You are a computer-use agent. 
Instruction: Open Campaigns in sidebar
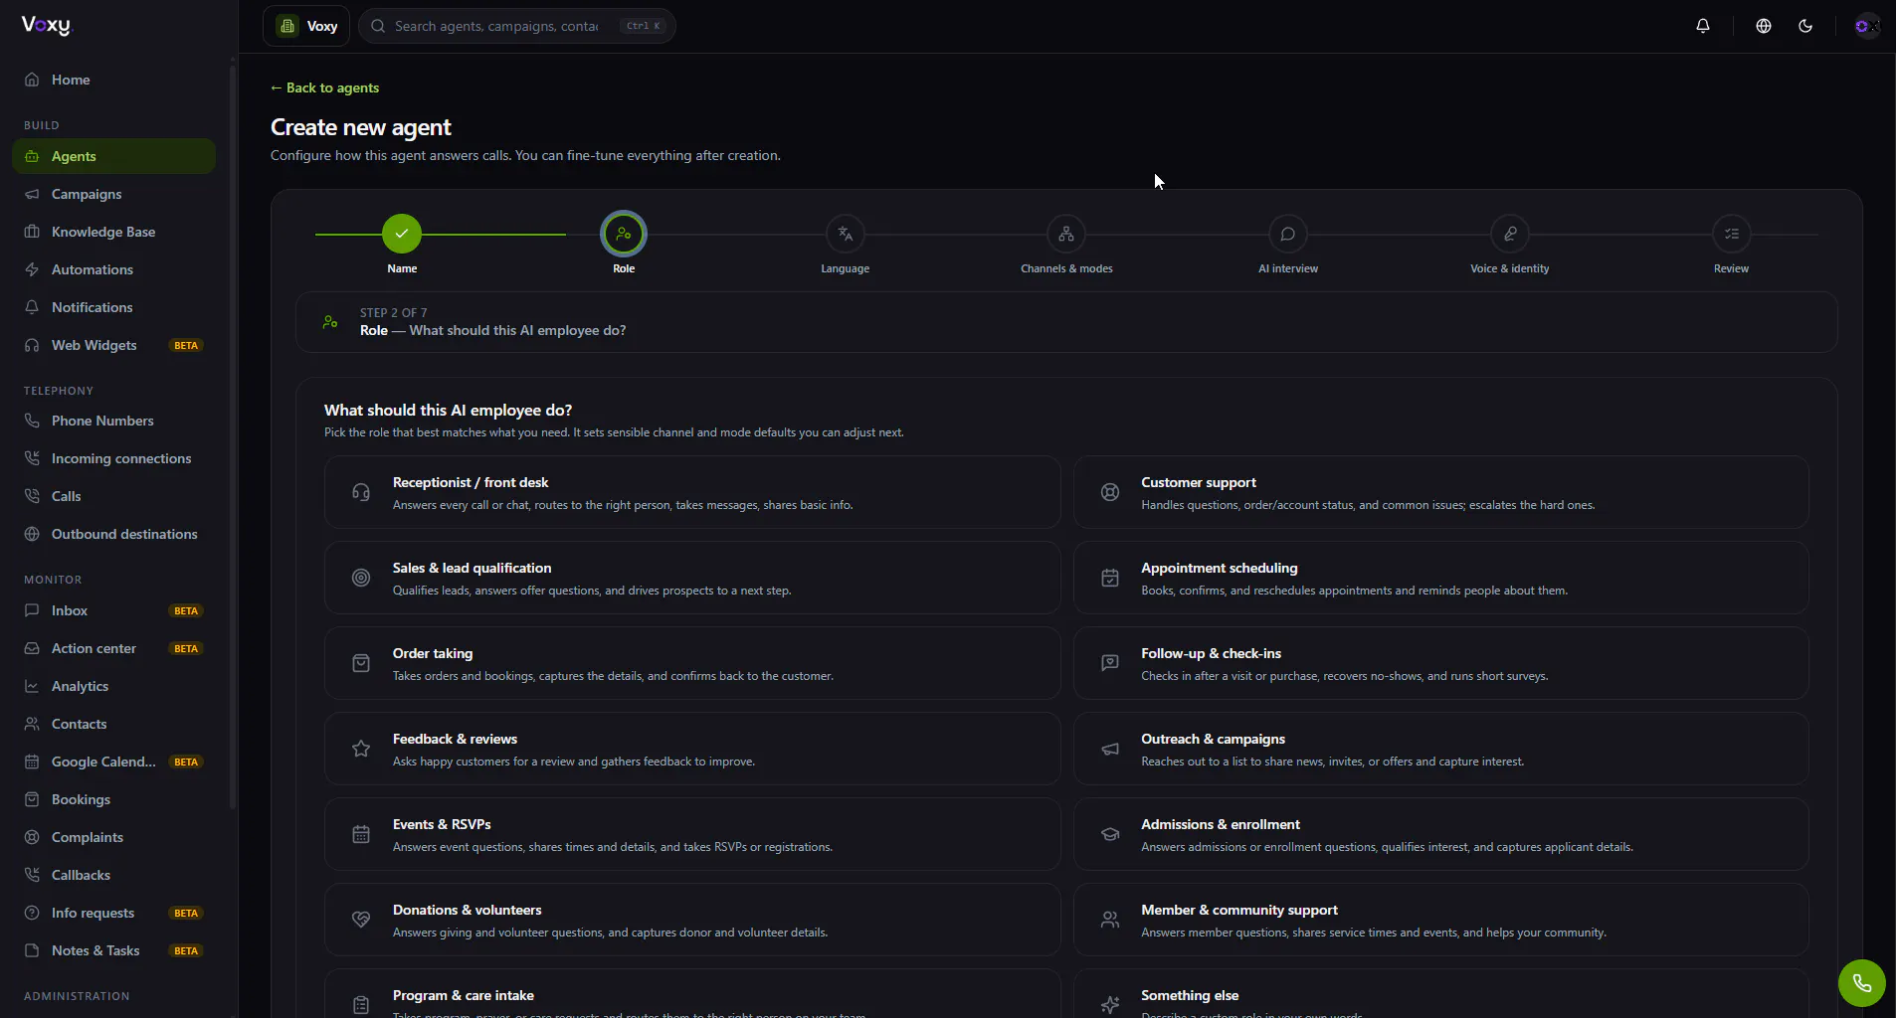(113, 194)
